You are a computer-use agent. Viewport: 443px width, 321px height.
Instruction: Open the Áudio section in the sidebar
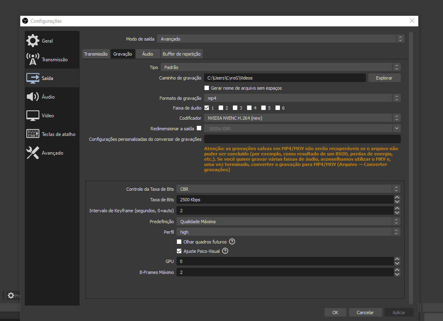[x=52, y=97]
